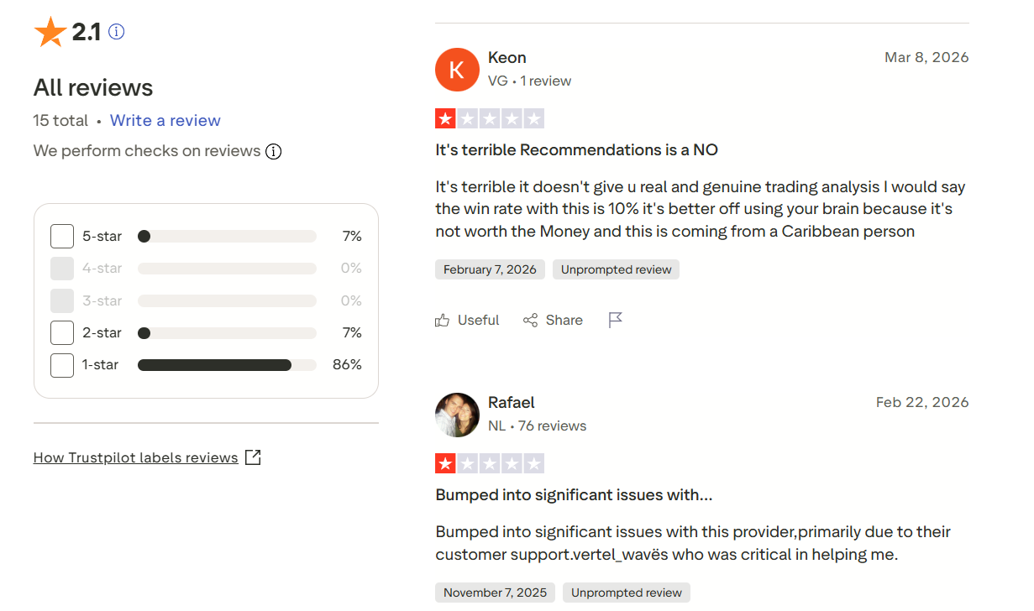Flag Keon's review with the flag icon
This screenshot has height=611, width=1034.
point(616,320)
